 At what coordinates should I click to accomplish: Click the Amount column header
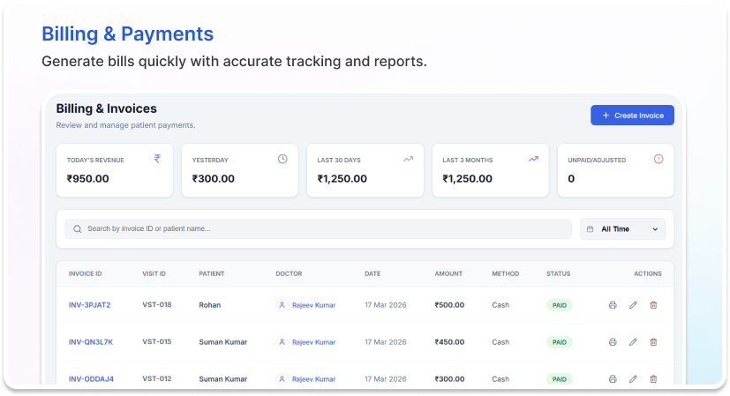tap(448, 274)
